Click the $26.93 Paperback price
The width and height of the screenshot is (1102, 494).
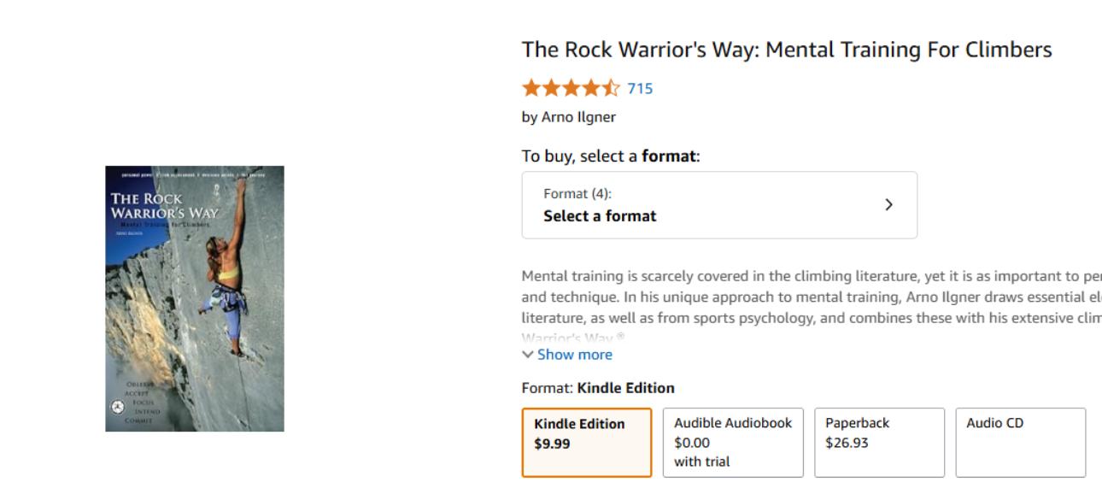[x=847, y=443]
